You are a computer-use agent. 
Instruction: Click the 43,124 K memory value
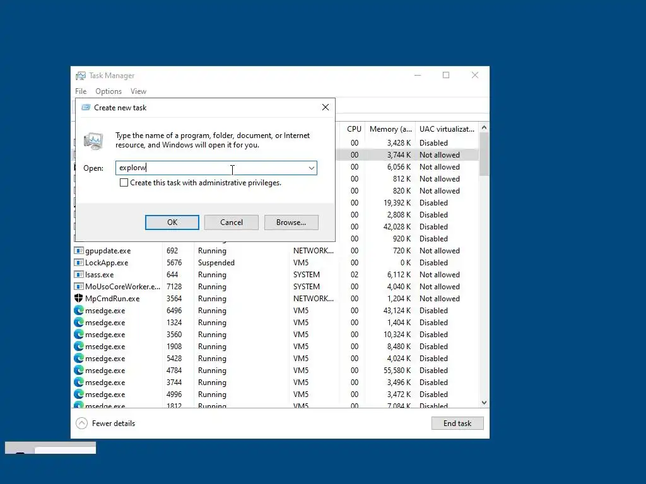[x=397, y=310]
